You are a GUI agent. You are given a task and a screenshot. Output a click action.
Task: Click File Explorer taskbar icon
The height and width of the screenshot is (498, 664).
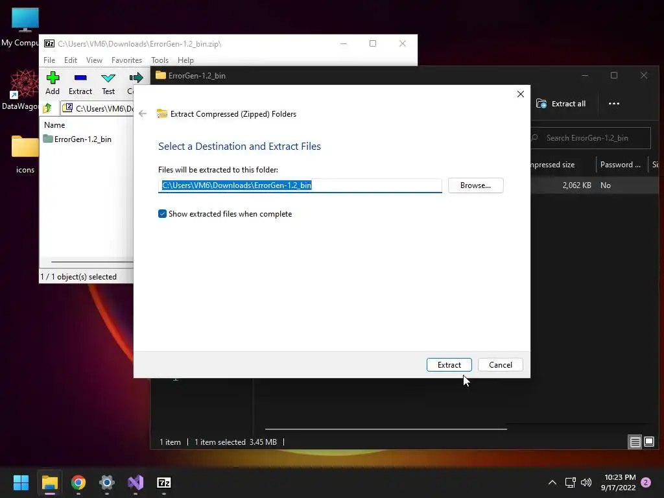click(49, 482)
